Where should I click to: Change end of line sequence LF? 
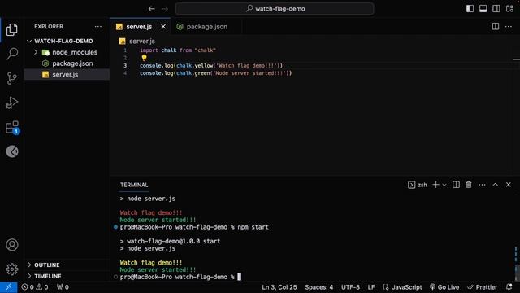(x=371, y=287)
